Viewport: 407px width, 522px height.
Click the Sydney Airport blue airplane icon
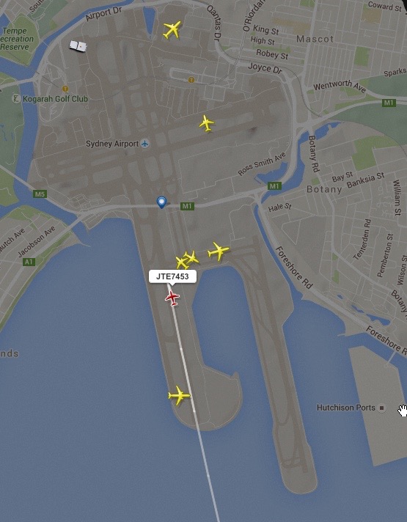point(145,144)
